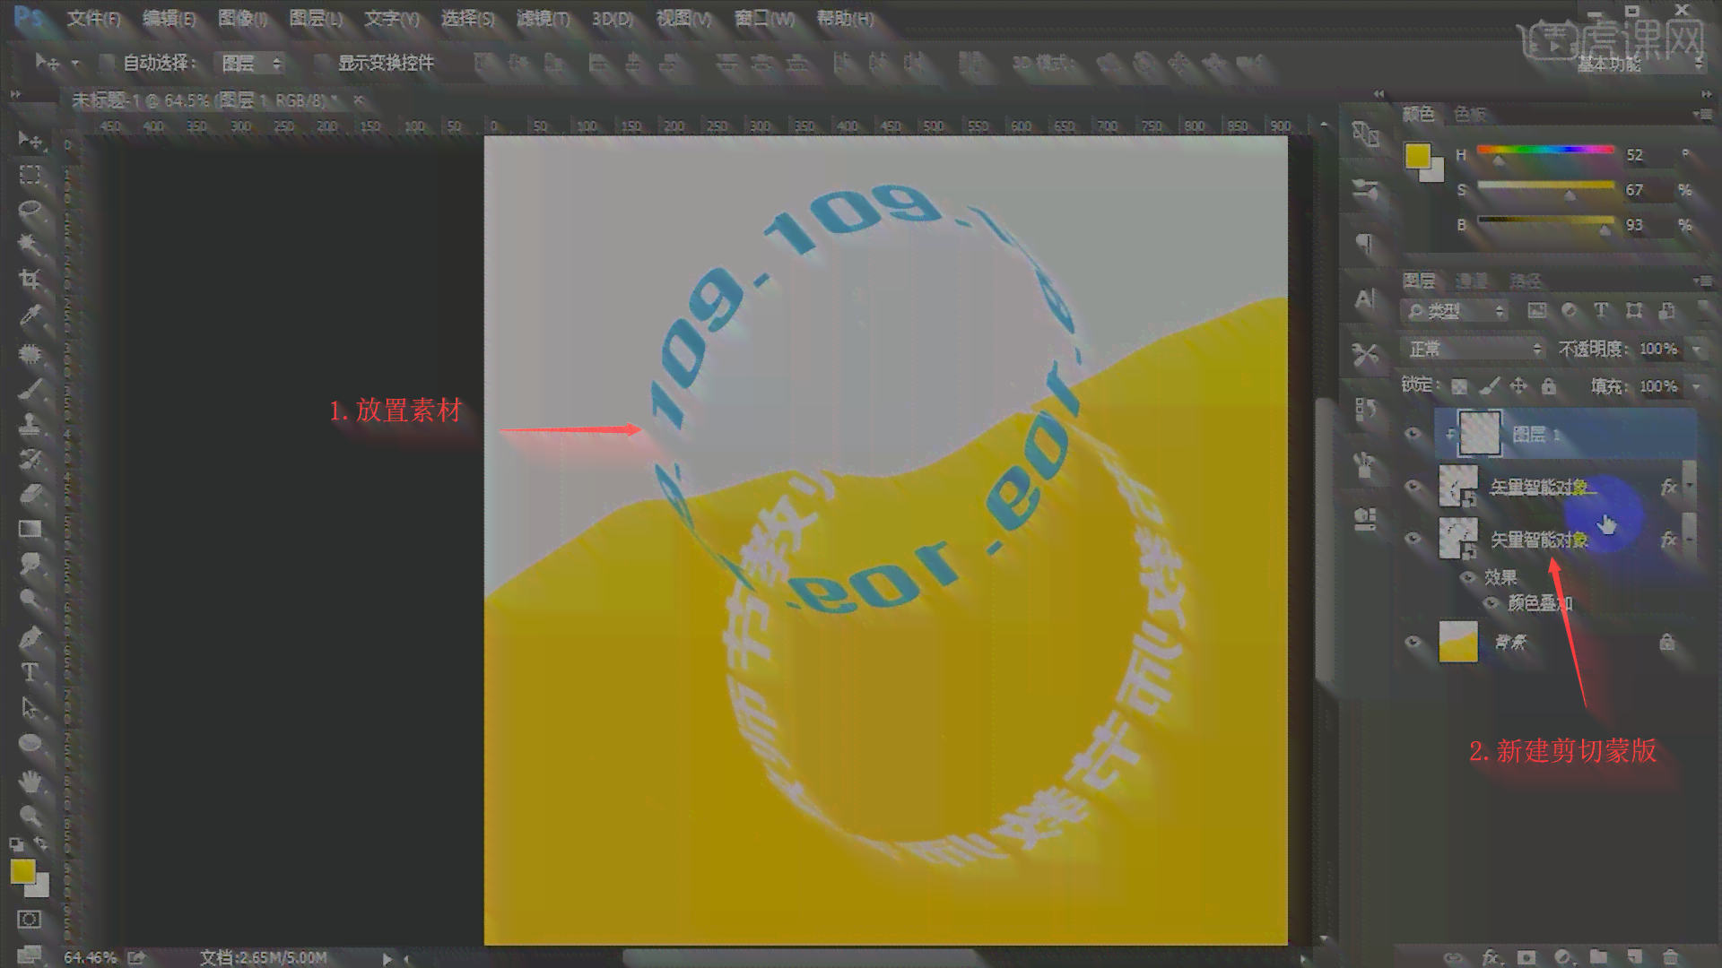Hide the 背景 layer
Viewport: 1722px width, 968px height.
tap(1413, 642)
